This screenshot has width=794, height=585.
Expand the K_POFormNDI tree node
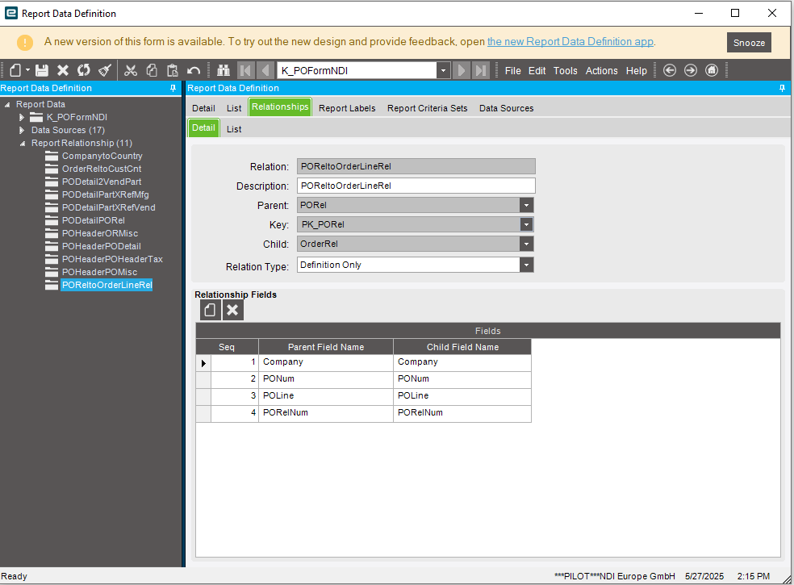click(22, 118)
